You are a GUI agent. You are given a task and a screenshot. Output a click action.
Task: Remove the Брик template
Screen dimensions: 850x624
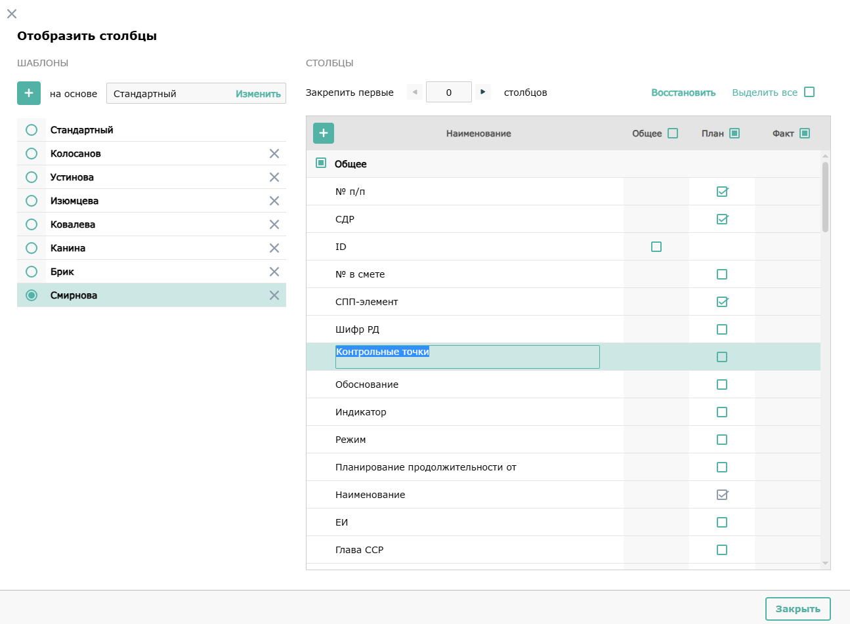click(274, 272)
